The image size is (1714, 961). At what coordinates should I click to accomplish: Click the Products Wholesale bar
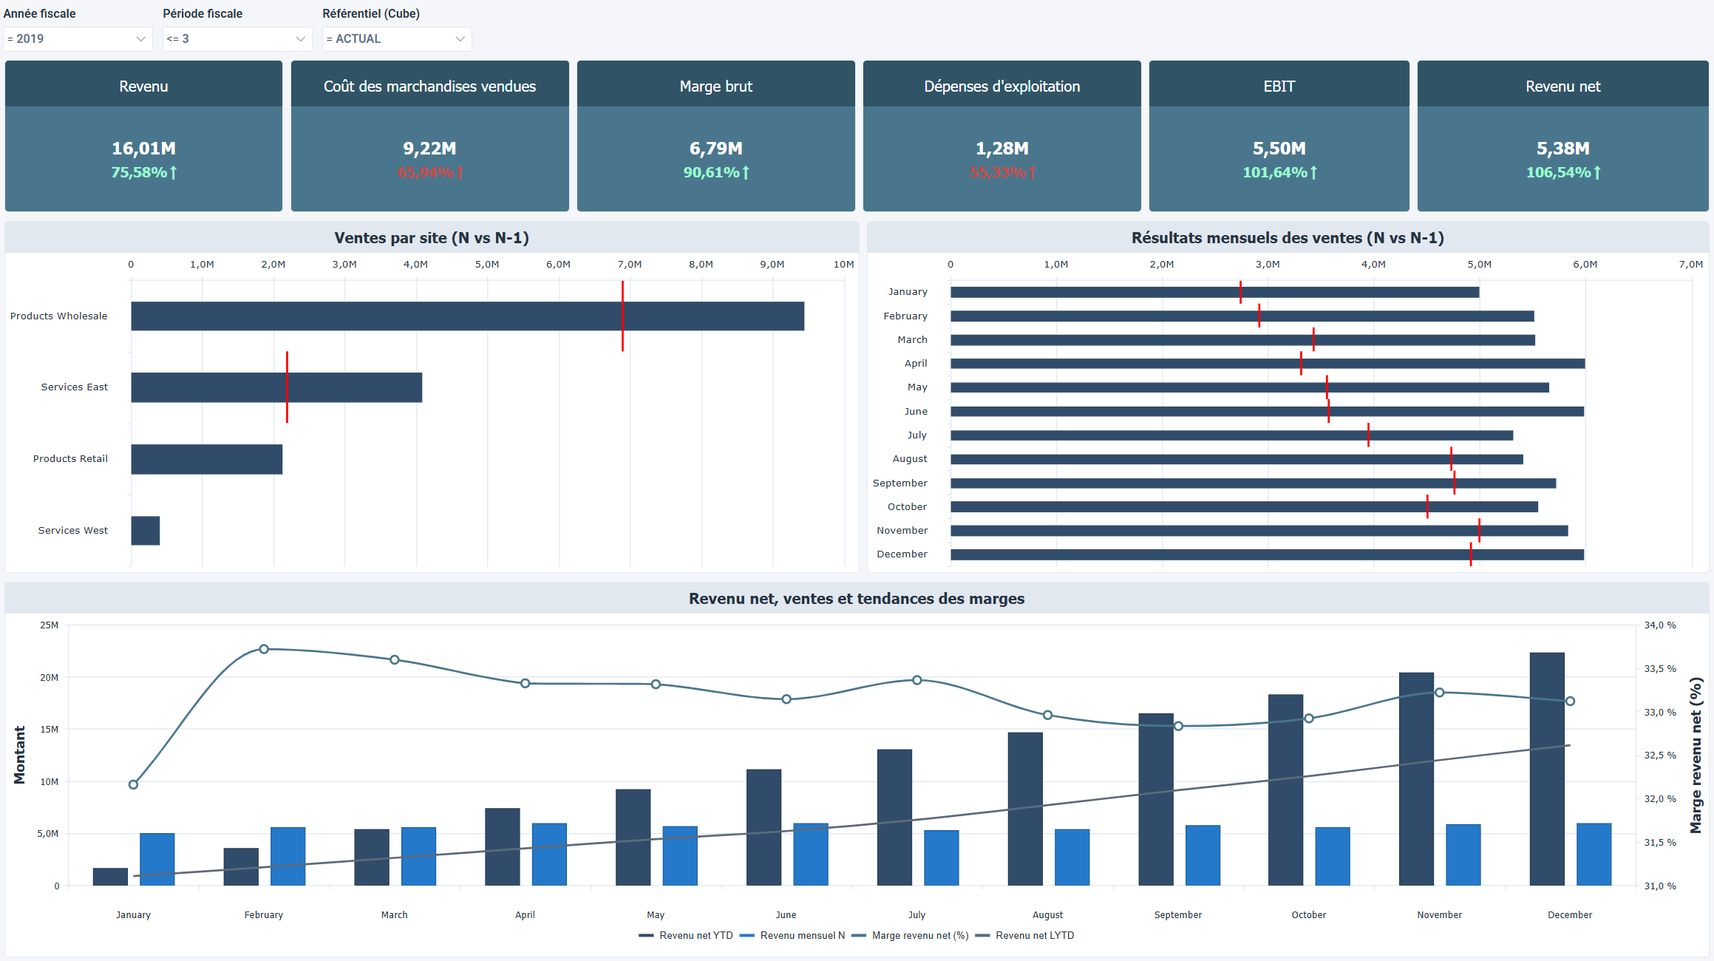(466, 316)
